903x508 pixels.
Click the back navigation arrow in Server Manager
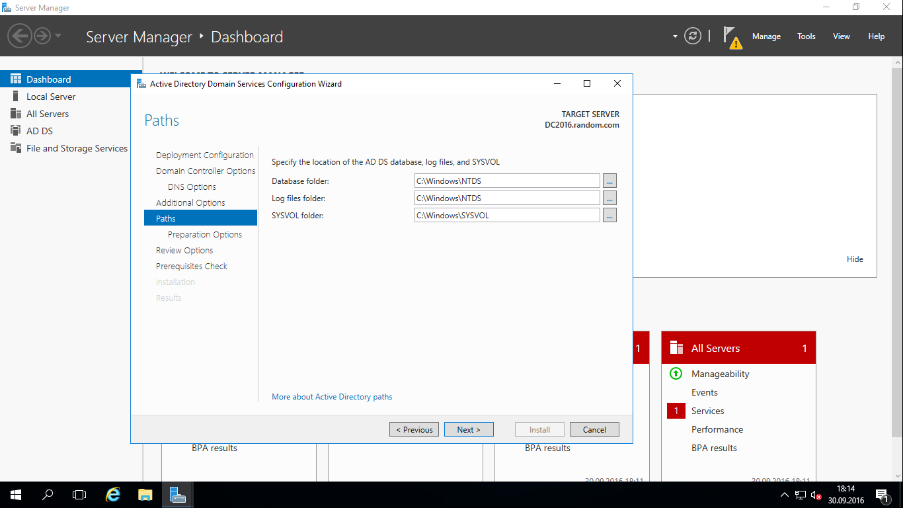[20, 36]
